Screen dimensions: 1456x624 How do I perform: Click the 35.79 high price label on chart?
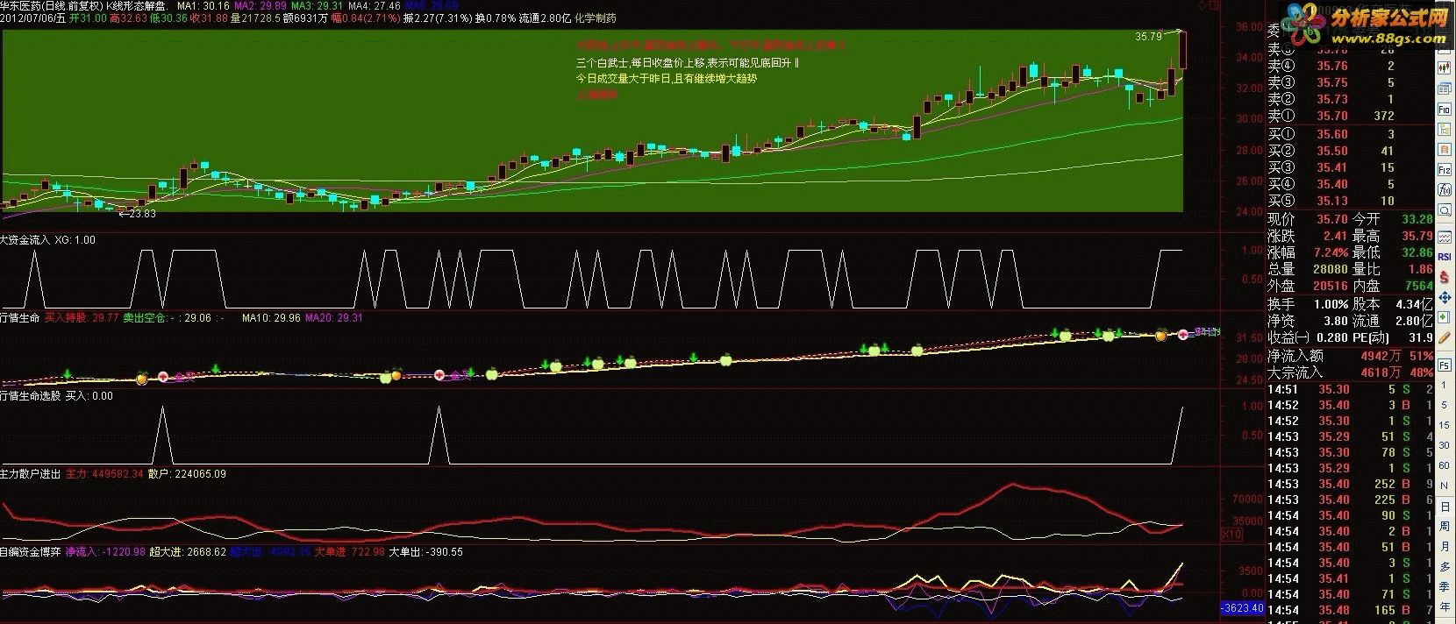pos(1148,37)
